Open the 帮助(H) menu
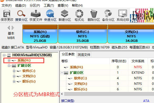 pyautogui.click(x=77, y=6)
